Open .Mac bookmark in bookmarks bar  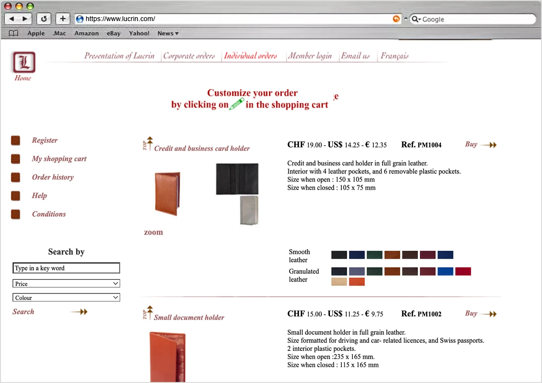59,33
